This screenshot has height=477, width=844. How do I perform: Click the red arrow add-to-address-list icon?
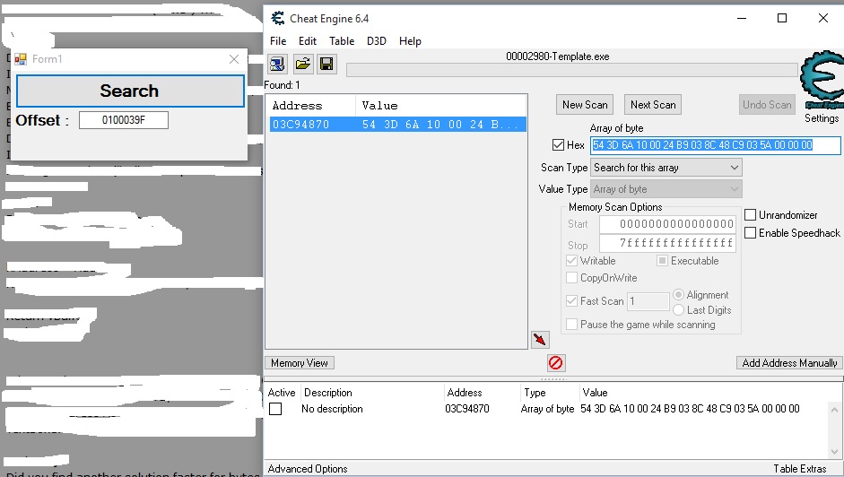click(x=539, y=340)
